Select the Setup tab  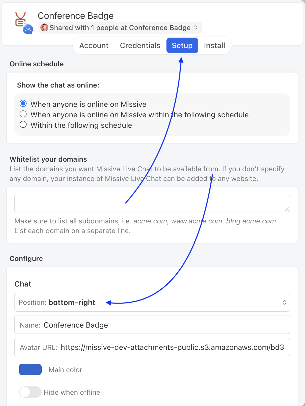tap(182, 45)
